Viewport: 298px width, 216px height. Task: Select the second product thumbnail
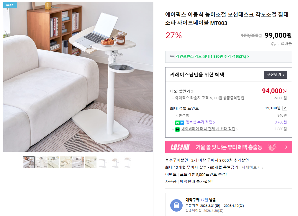41,162
